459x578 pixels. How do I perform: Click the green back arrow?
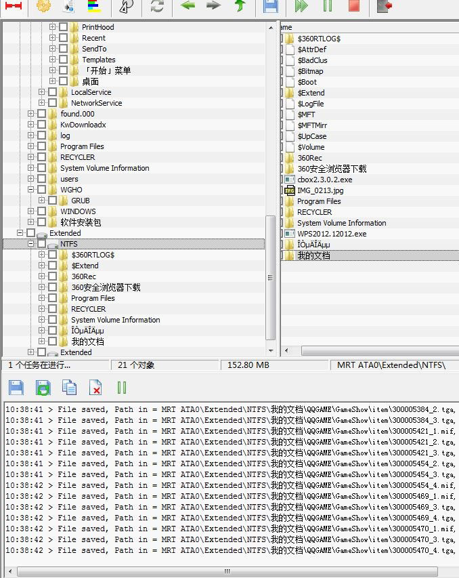click(188, 6)
